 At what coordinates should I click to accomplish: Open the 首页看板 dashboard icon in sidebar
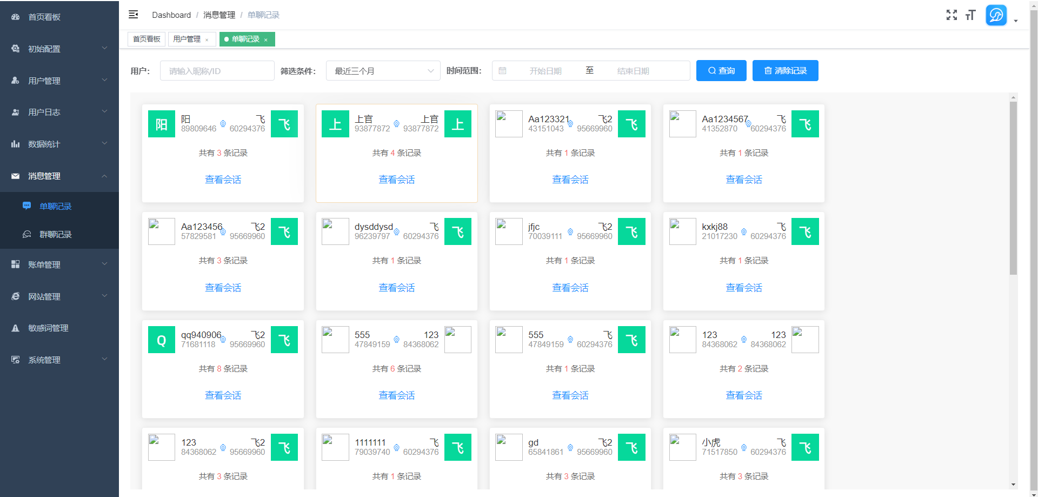(x=15, y=17)
